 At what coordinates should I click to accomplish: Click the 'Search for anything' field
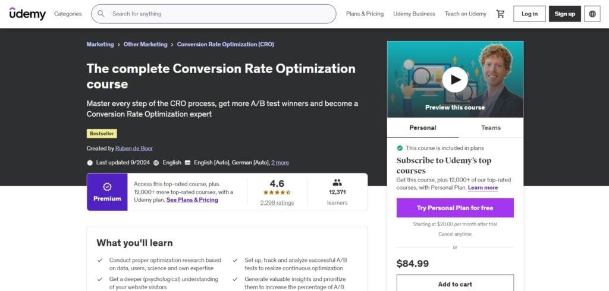(x=220, y=14)
